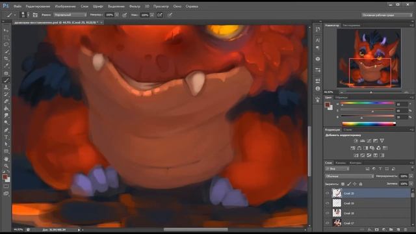Image resolution: width=416 pixels, height=234 pixels.
Task: Select the Paint Bucket tool
Action: click(x=6, y=109)
